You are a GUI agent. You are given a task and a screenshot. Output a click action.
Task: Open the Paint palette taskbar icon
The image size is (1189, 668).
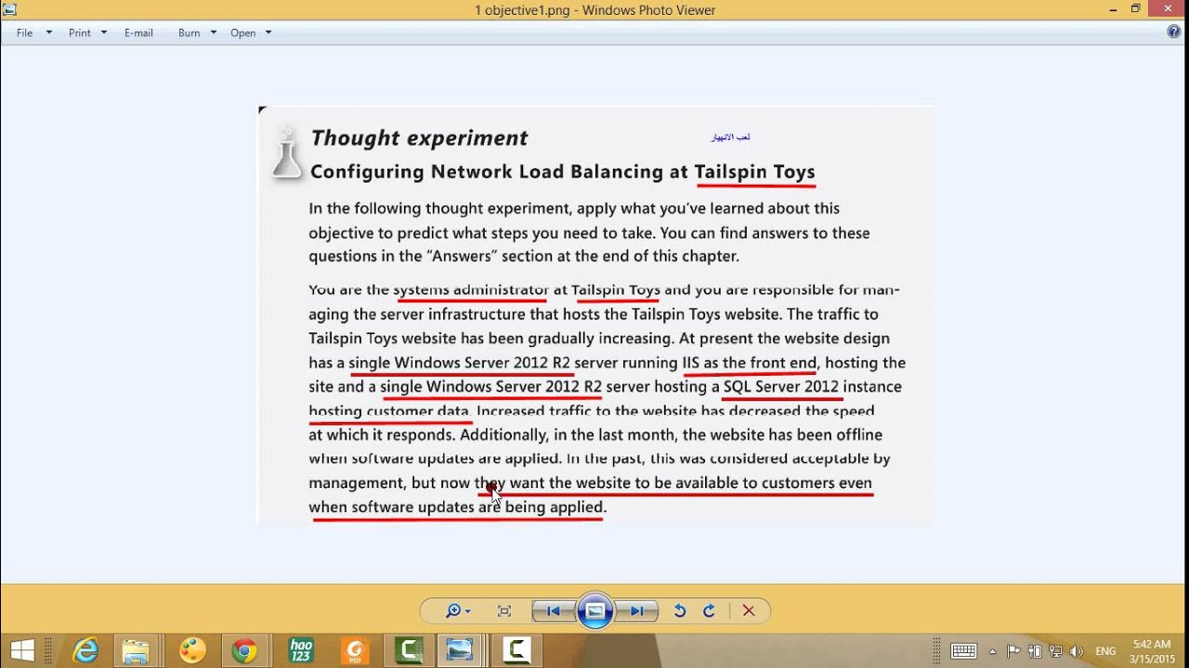(192, 650)
